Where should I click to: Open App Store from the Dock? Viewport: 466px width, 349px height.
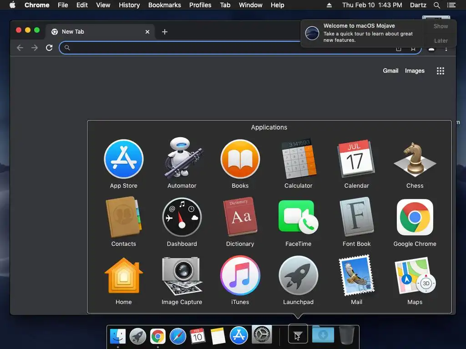[x=238, y=336]
